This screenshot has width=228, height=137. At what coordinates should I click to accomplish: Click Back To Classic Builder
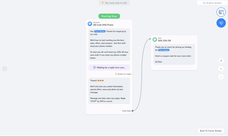pyautogui.click(x=211, y=131)
